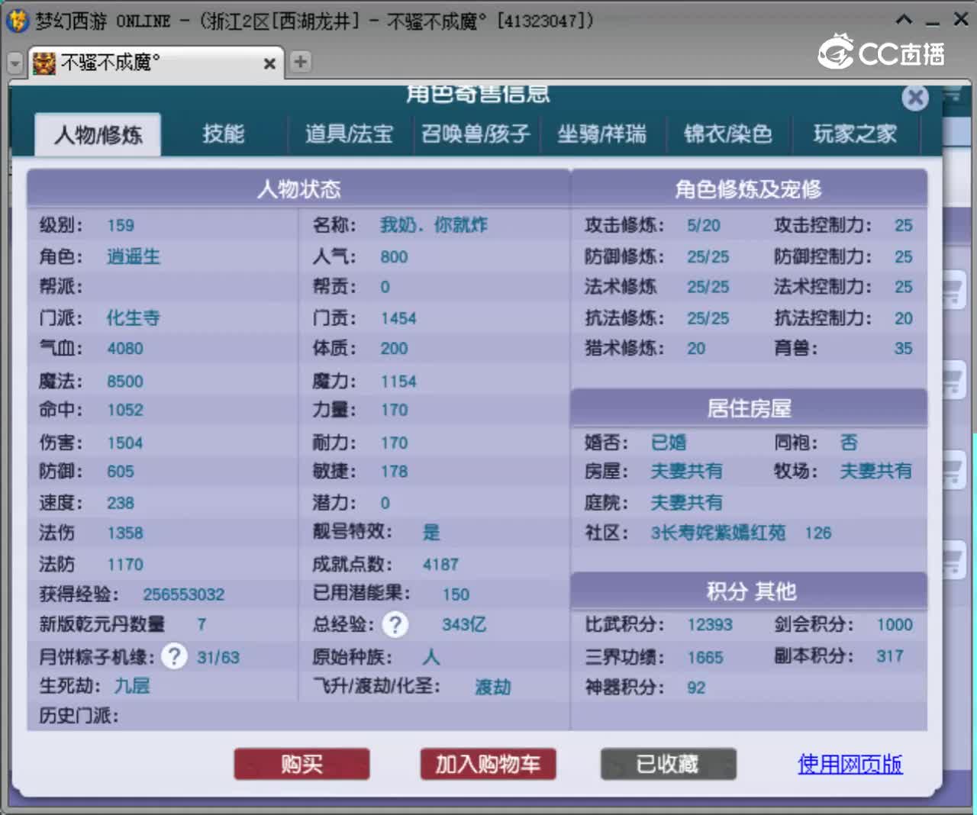Viewport: 977px width, 815px height.
Task: Click the 积分 其他 section header
Action: tap(749, 591)
